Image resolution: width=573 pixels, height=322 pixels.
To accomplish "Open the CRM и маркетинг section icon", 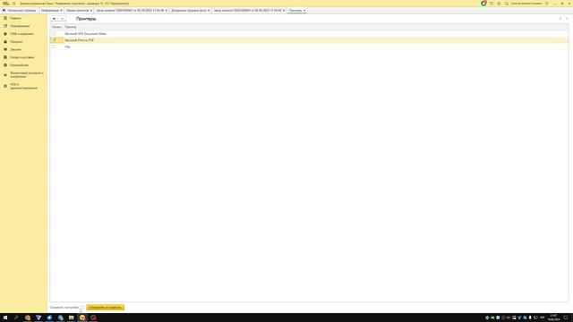I will coord(5,34).
